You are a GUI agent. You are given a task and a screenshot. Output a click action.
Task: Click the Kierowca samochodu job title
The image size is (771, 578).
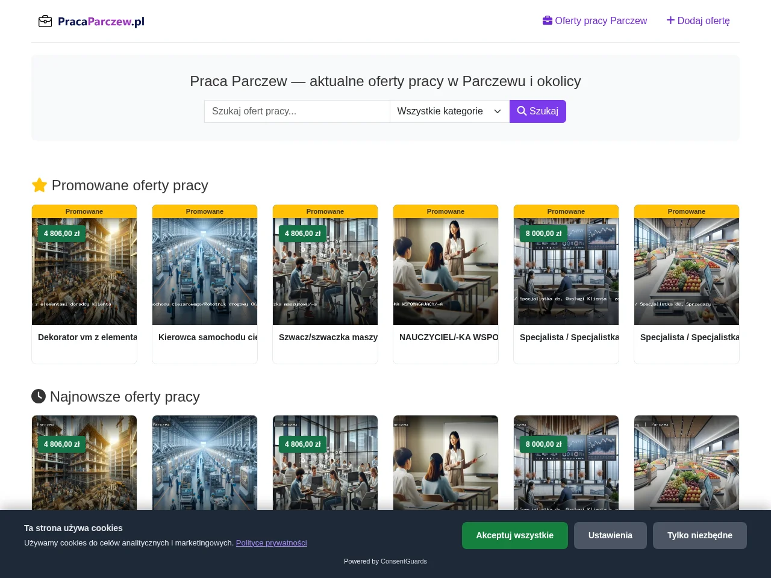(x=208, y=337)
